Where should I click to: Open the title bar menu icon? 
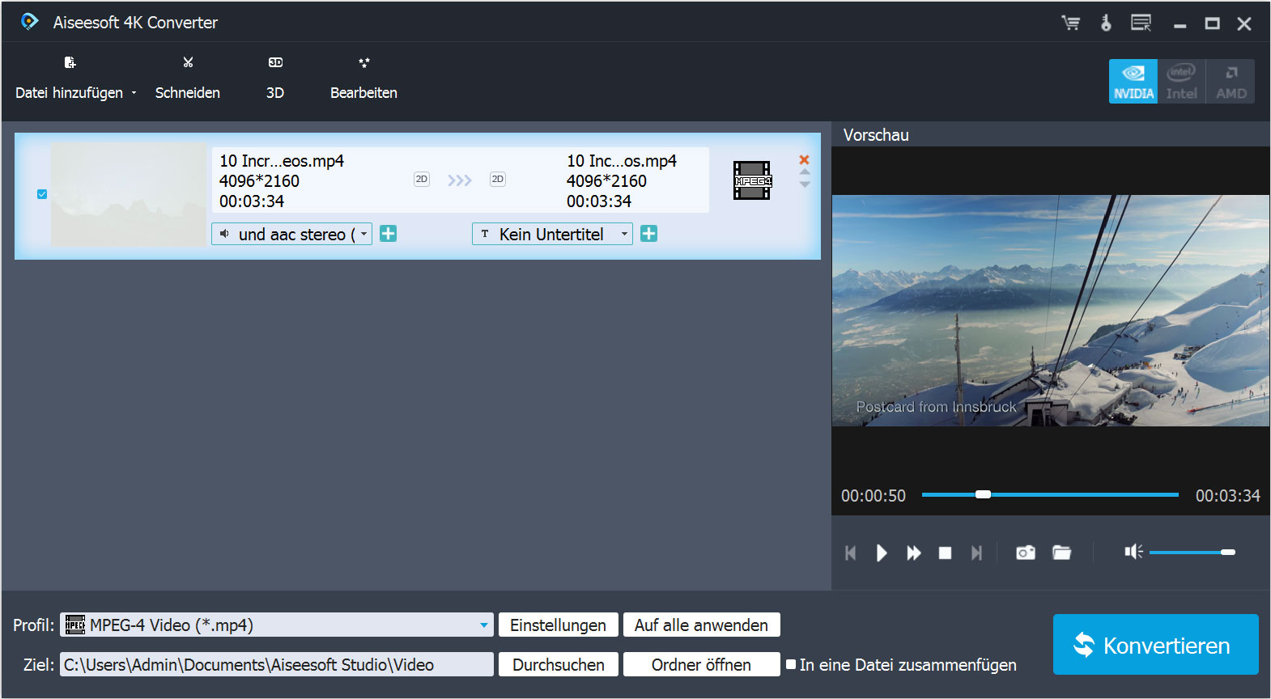(1141, 23)
